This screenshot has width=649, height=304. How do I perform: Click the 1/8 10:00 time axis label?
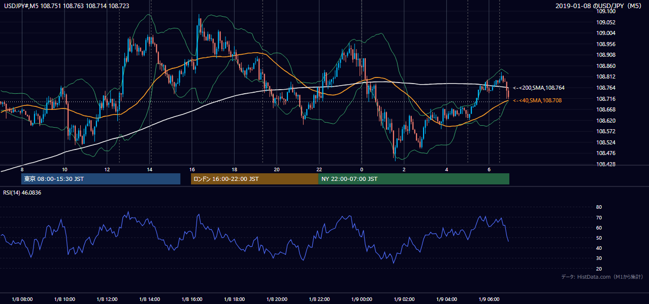click(x=64, y=299)
